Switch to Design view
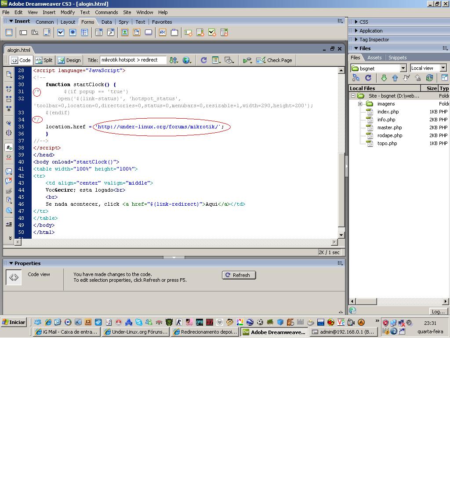Viewport: 450px width, 502px height. [x=69, y=60]
